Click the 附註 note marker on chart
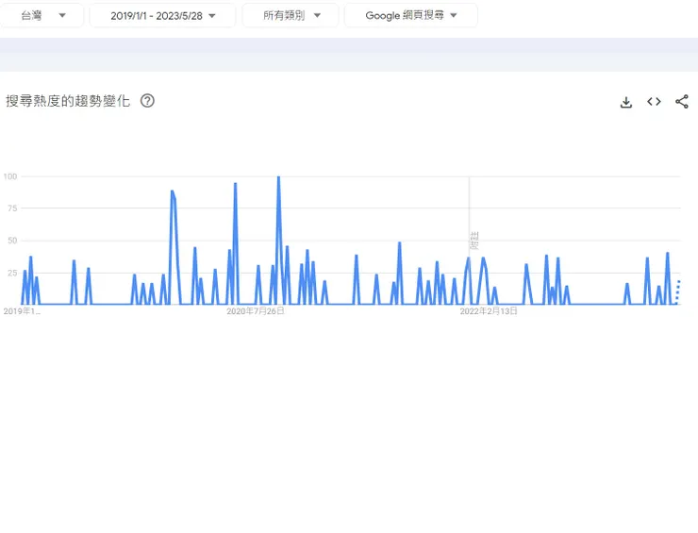698x533 pixels. pos(474,241)
